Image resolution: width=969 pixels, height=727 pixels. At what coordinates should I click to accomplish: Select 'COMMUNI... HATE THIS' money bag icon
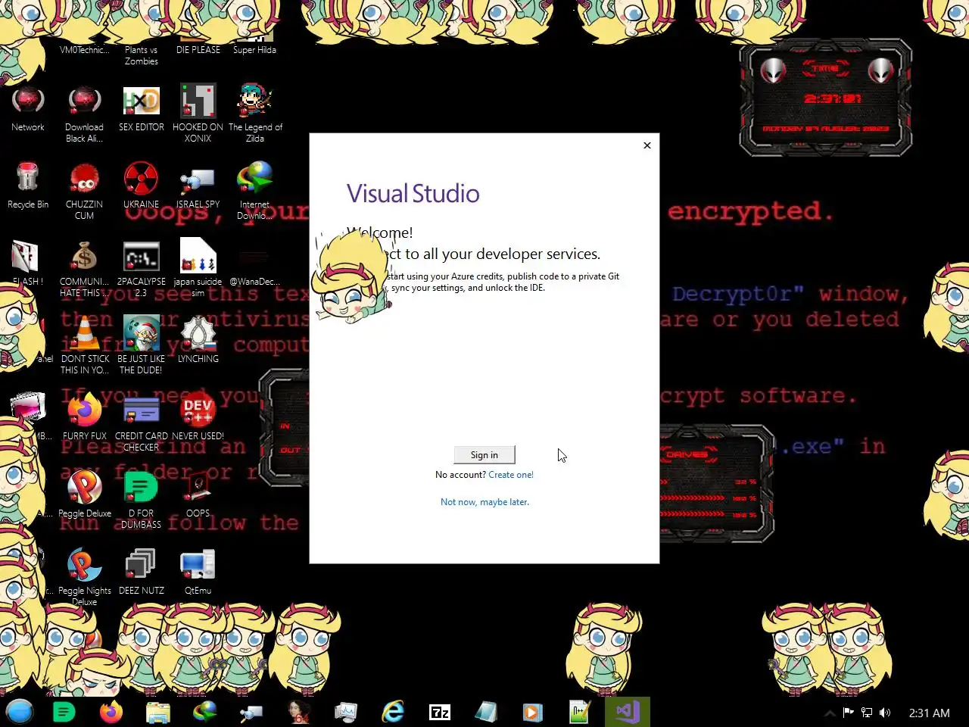(x=84, y=268)
